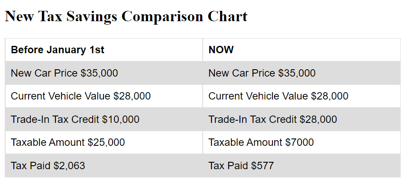
Task: Click the $577 amount in Tax Paid row
Action: pyautogui.click(x=262, y=166)
